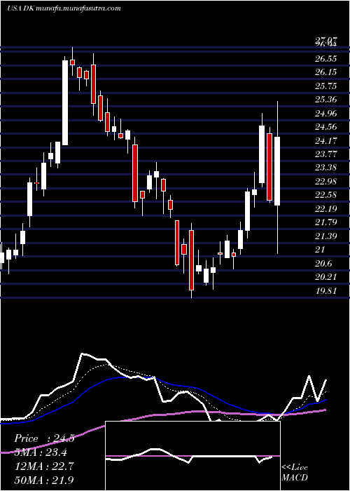Screen dimensions: 350x491
Task: Click the 24.56 axis value
Action: click(325, 127)
